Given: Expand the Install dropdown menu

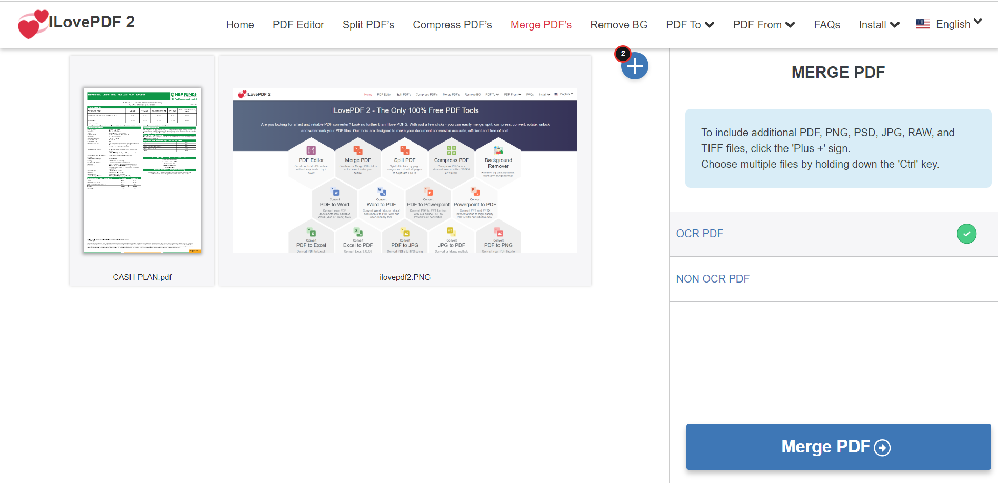Looking at the screenshot, I should pos(879,25).
